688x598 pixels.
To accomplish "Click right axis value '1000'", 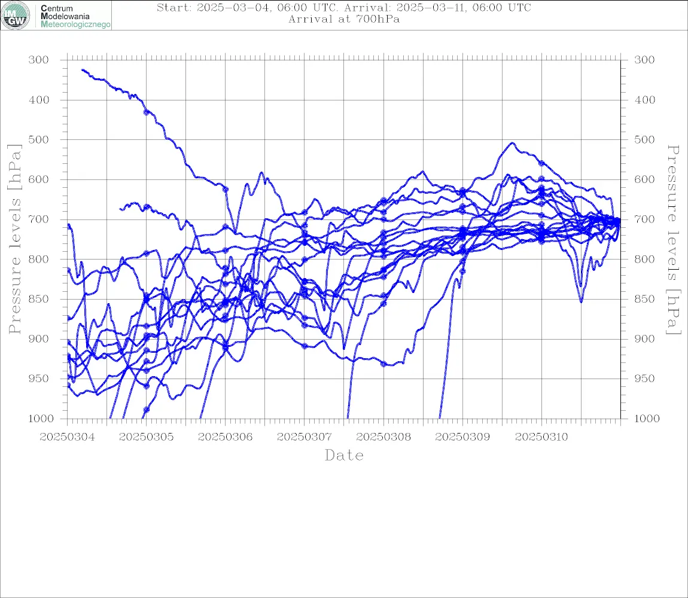I will 647,418.
